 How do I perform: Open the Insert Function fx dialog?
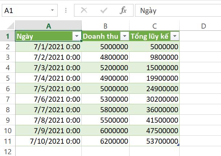click(x=123, y=10)
